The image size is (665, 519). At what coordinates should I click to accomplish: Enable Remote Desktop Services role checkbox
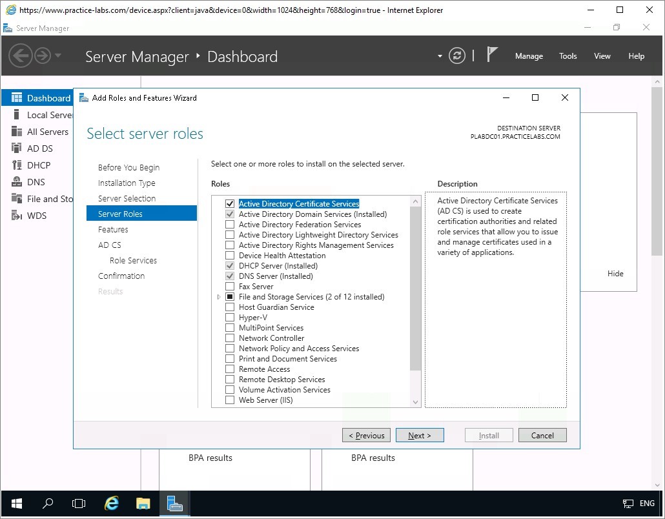[x=230, y=379]
